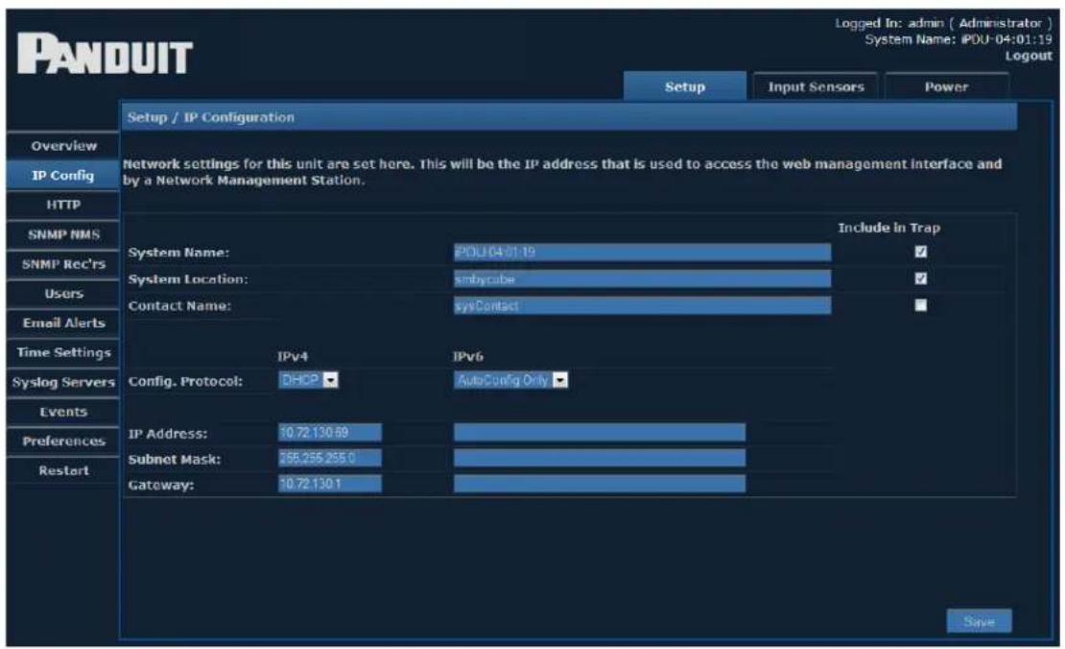Switch to the Power tab
Screen dimensions: 1065x649
pyautogui.click(x=946, y=86)
